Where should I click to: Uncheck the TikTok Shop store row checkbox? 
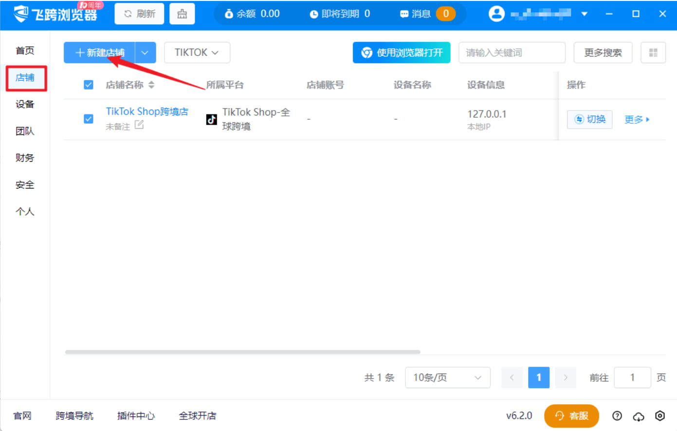click(89, 119)
